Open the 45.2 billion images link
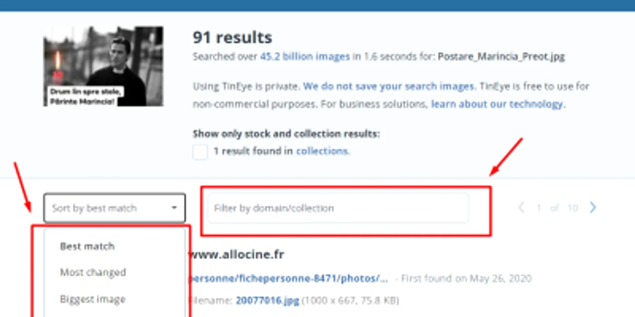 [305, 57]
